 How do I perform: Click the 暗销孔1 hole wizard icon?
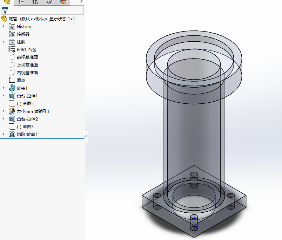click(12, 111)
